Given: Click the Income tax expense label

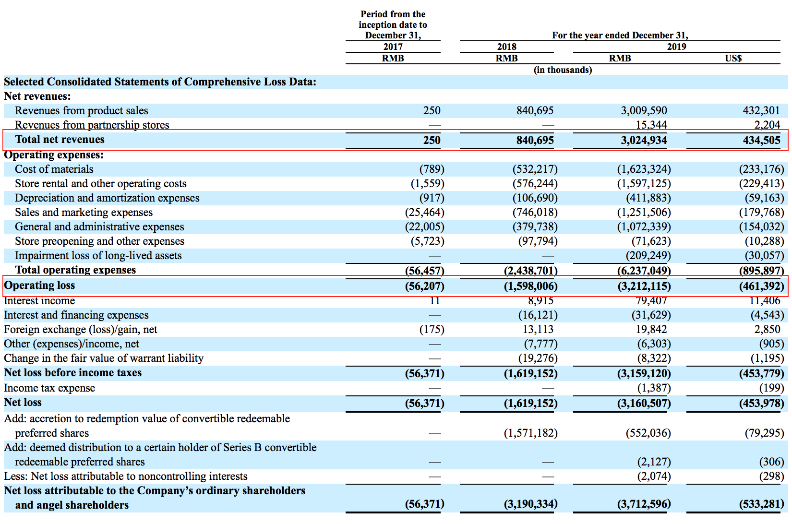Looking at the screenshot, I should 48,388.
